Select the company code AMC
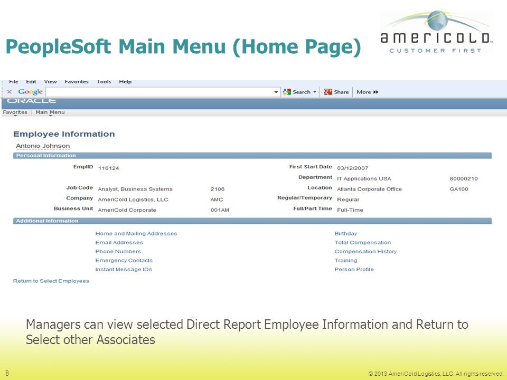Viewport: 507px width, 380px height. coord(217,199)
